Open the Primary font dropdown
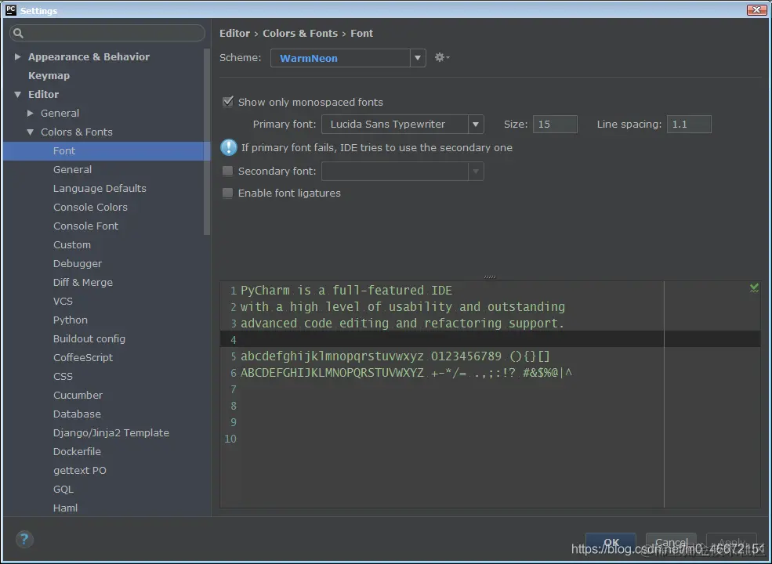The width and height of the screenshot is (772, 564). pyautogui.click(x=476, y=124)
